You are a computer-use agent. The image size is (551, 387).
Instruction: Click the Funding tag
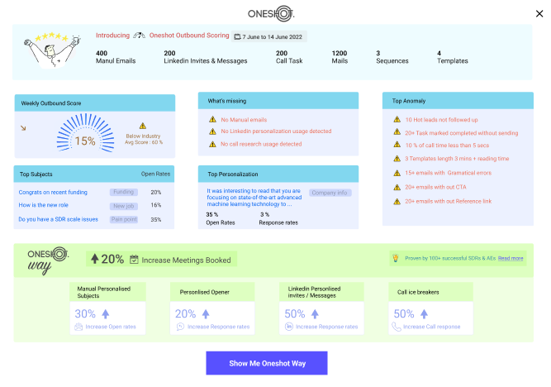[124, 192]
